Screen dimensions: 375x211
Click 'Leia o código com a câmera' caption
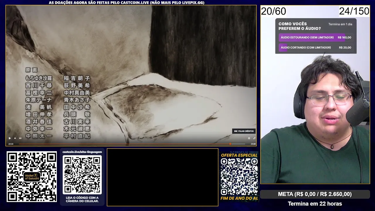click(82, 199)
